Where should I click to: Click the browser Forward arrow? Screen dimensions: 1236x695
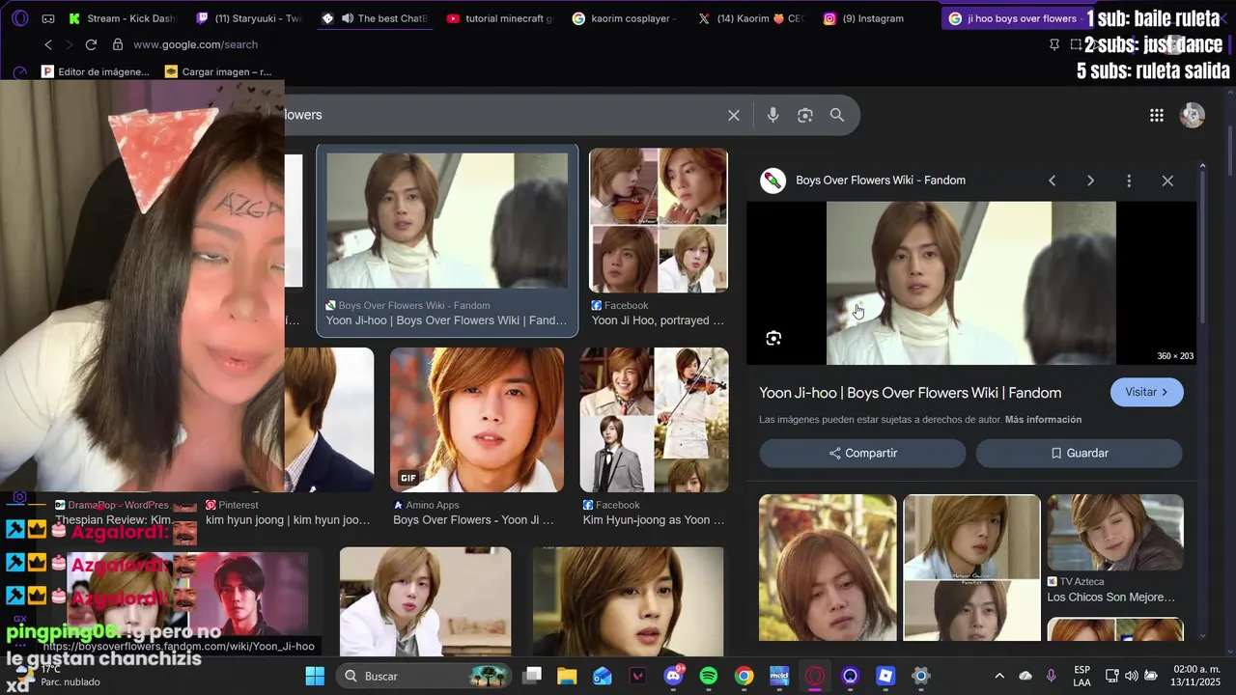(70, 44)
